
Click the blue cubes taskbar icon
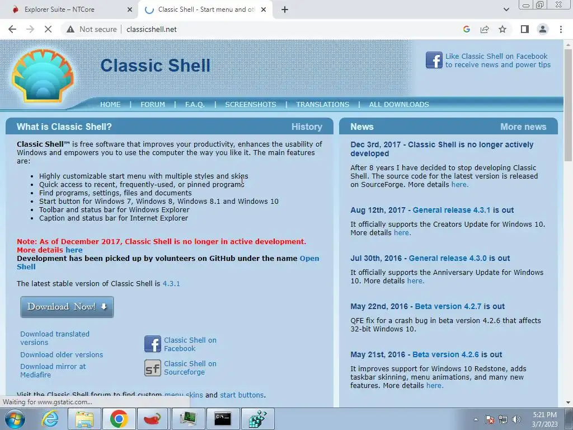click(257, 419)
